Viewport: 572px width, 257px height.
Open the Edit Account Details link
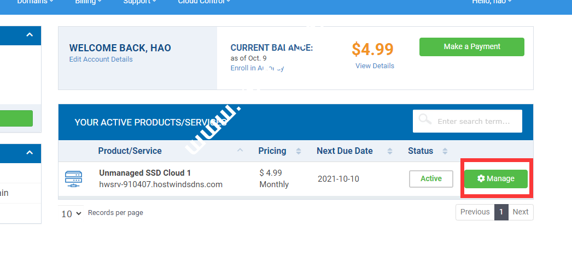click(x=101, y=59)
